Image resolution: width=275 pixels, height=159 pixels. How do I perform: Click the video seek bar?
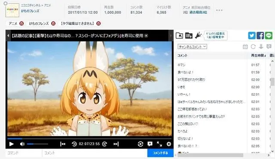[89, 139]
